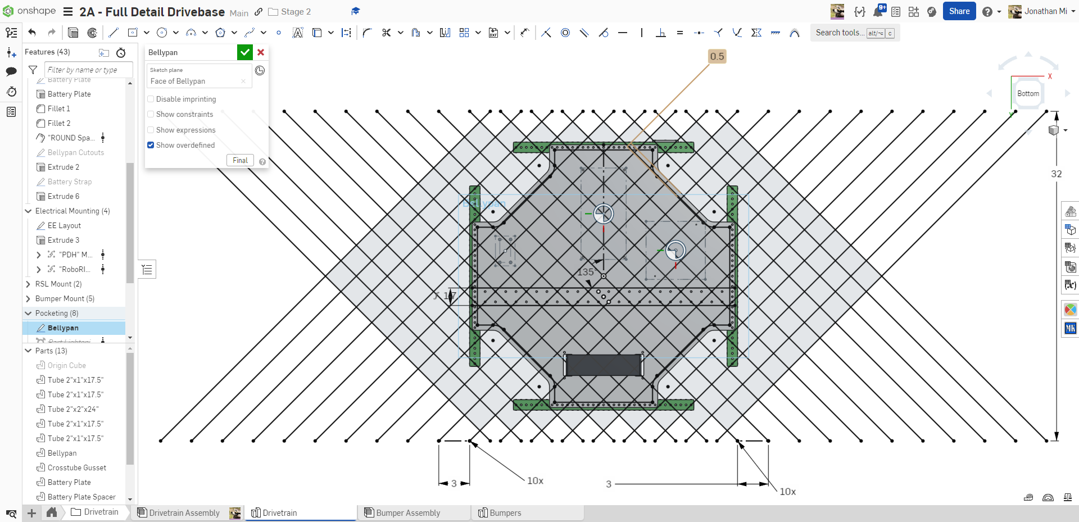Click the Final button in sketch dialog

click(240, 160)
